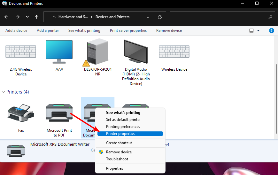Choose Remove device in context menu

click(119, 152)
